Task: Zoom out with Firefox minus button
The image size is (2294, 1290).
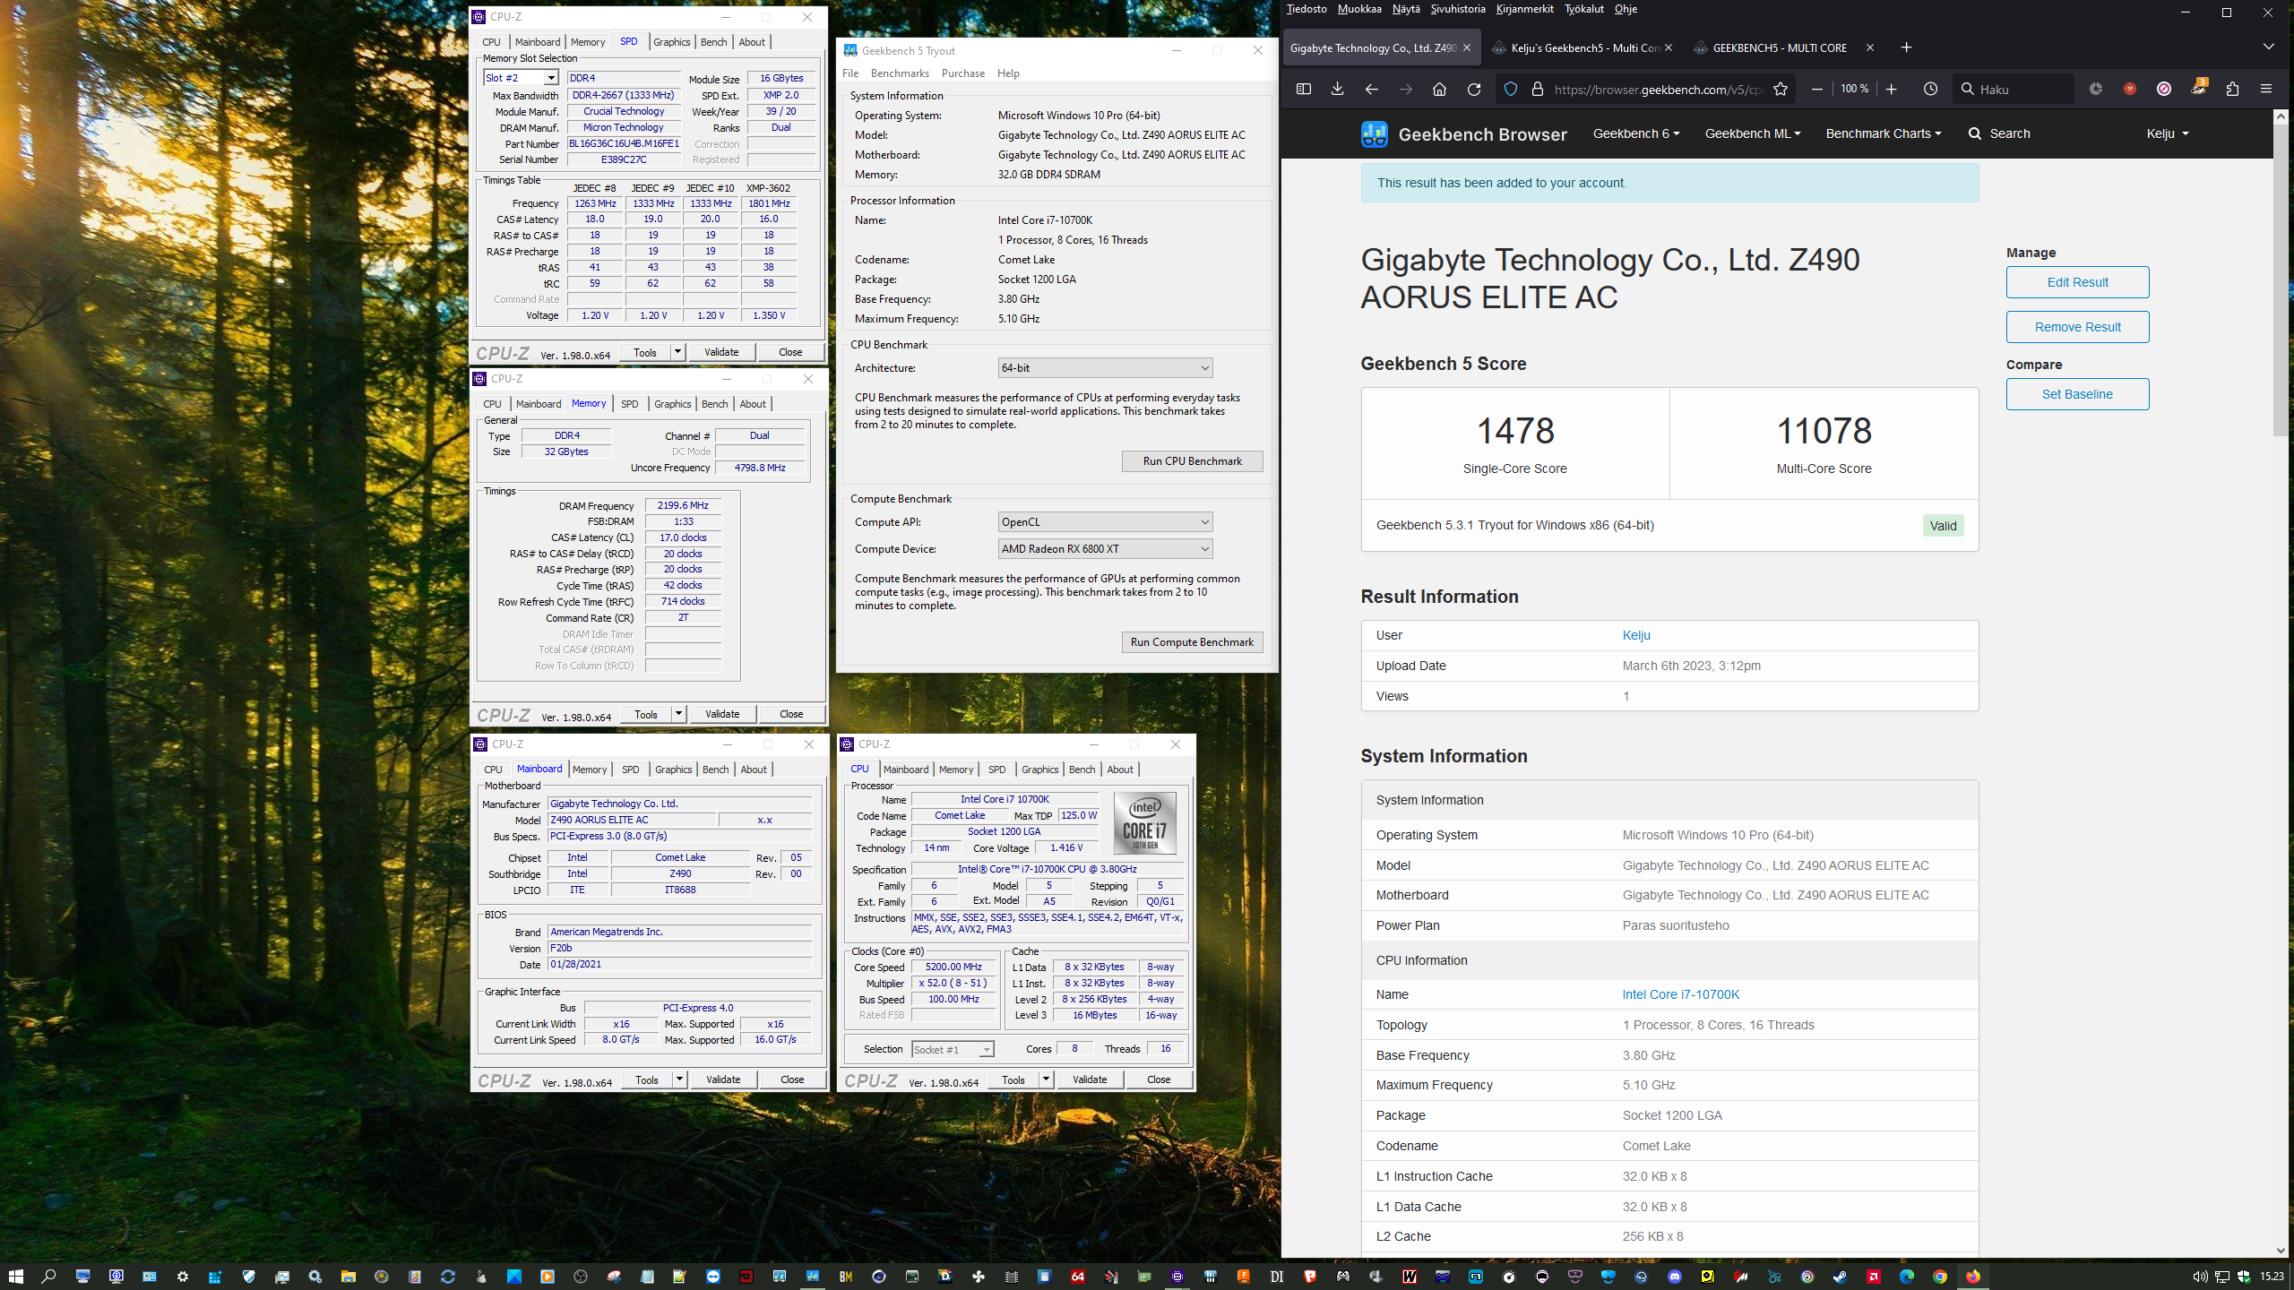Action: (x=1816, y=89)
